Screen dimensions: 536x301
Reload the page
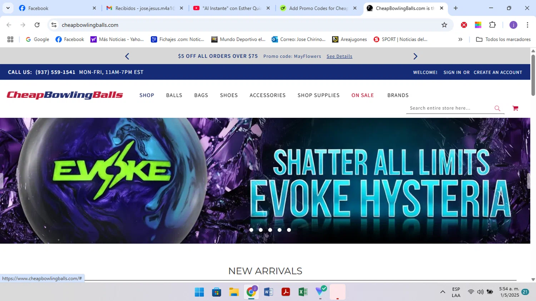(37, 25)
